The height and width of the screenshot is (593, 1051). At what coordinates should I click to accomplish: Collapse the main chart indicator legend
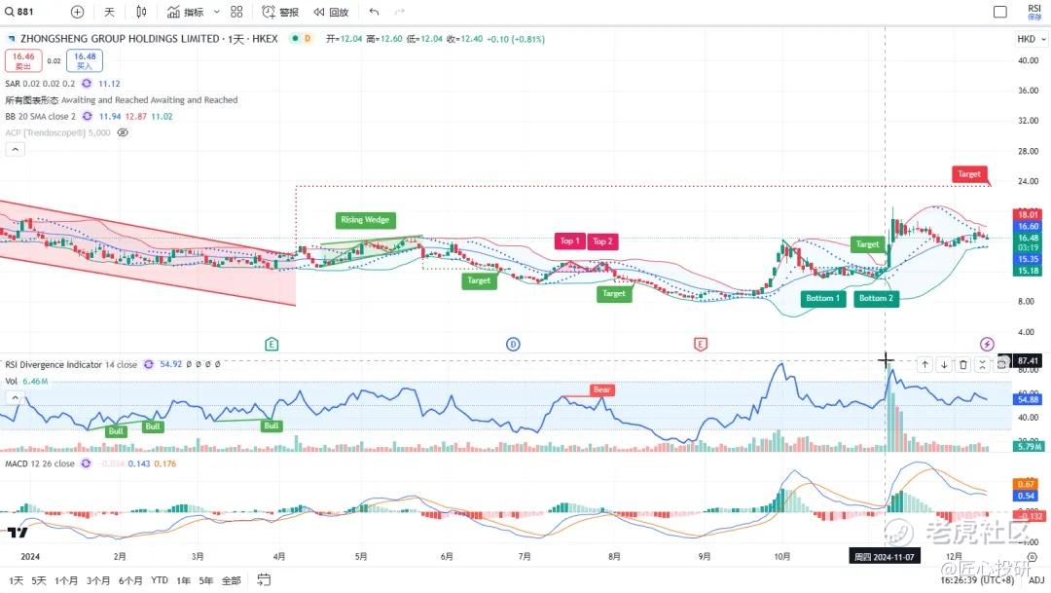(x=15, y=150)
